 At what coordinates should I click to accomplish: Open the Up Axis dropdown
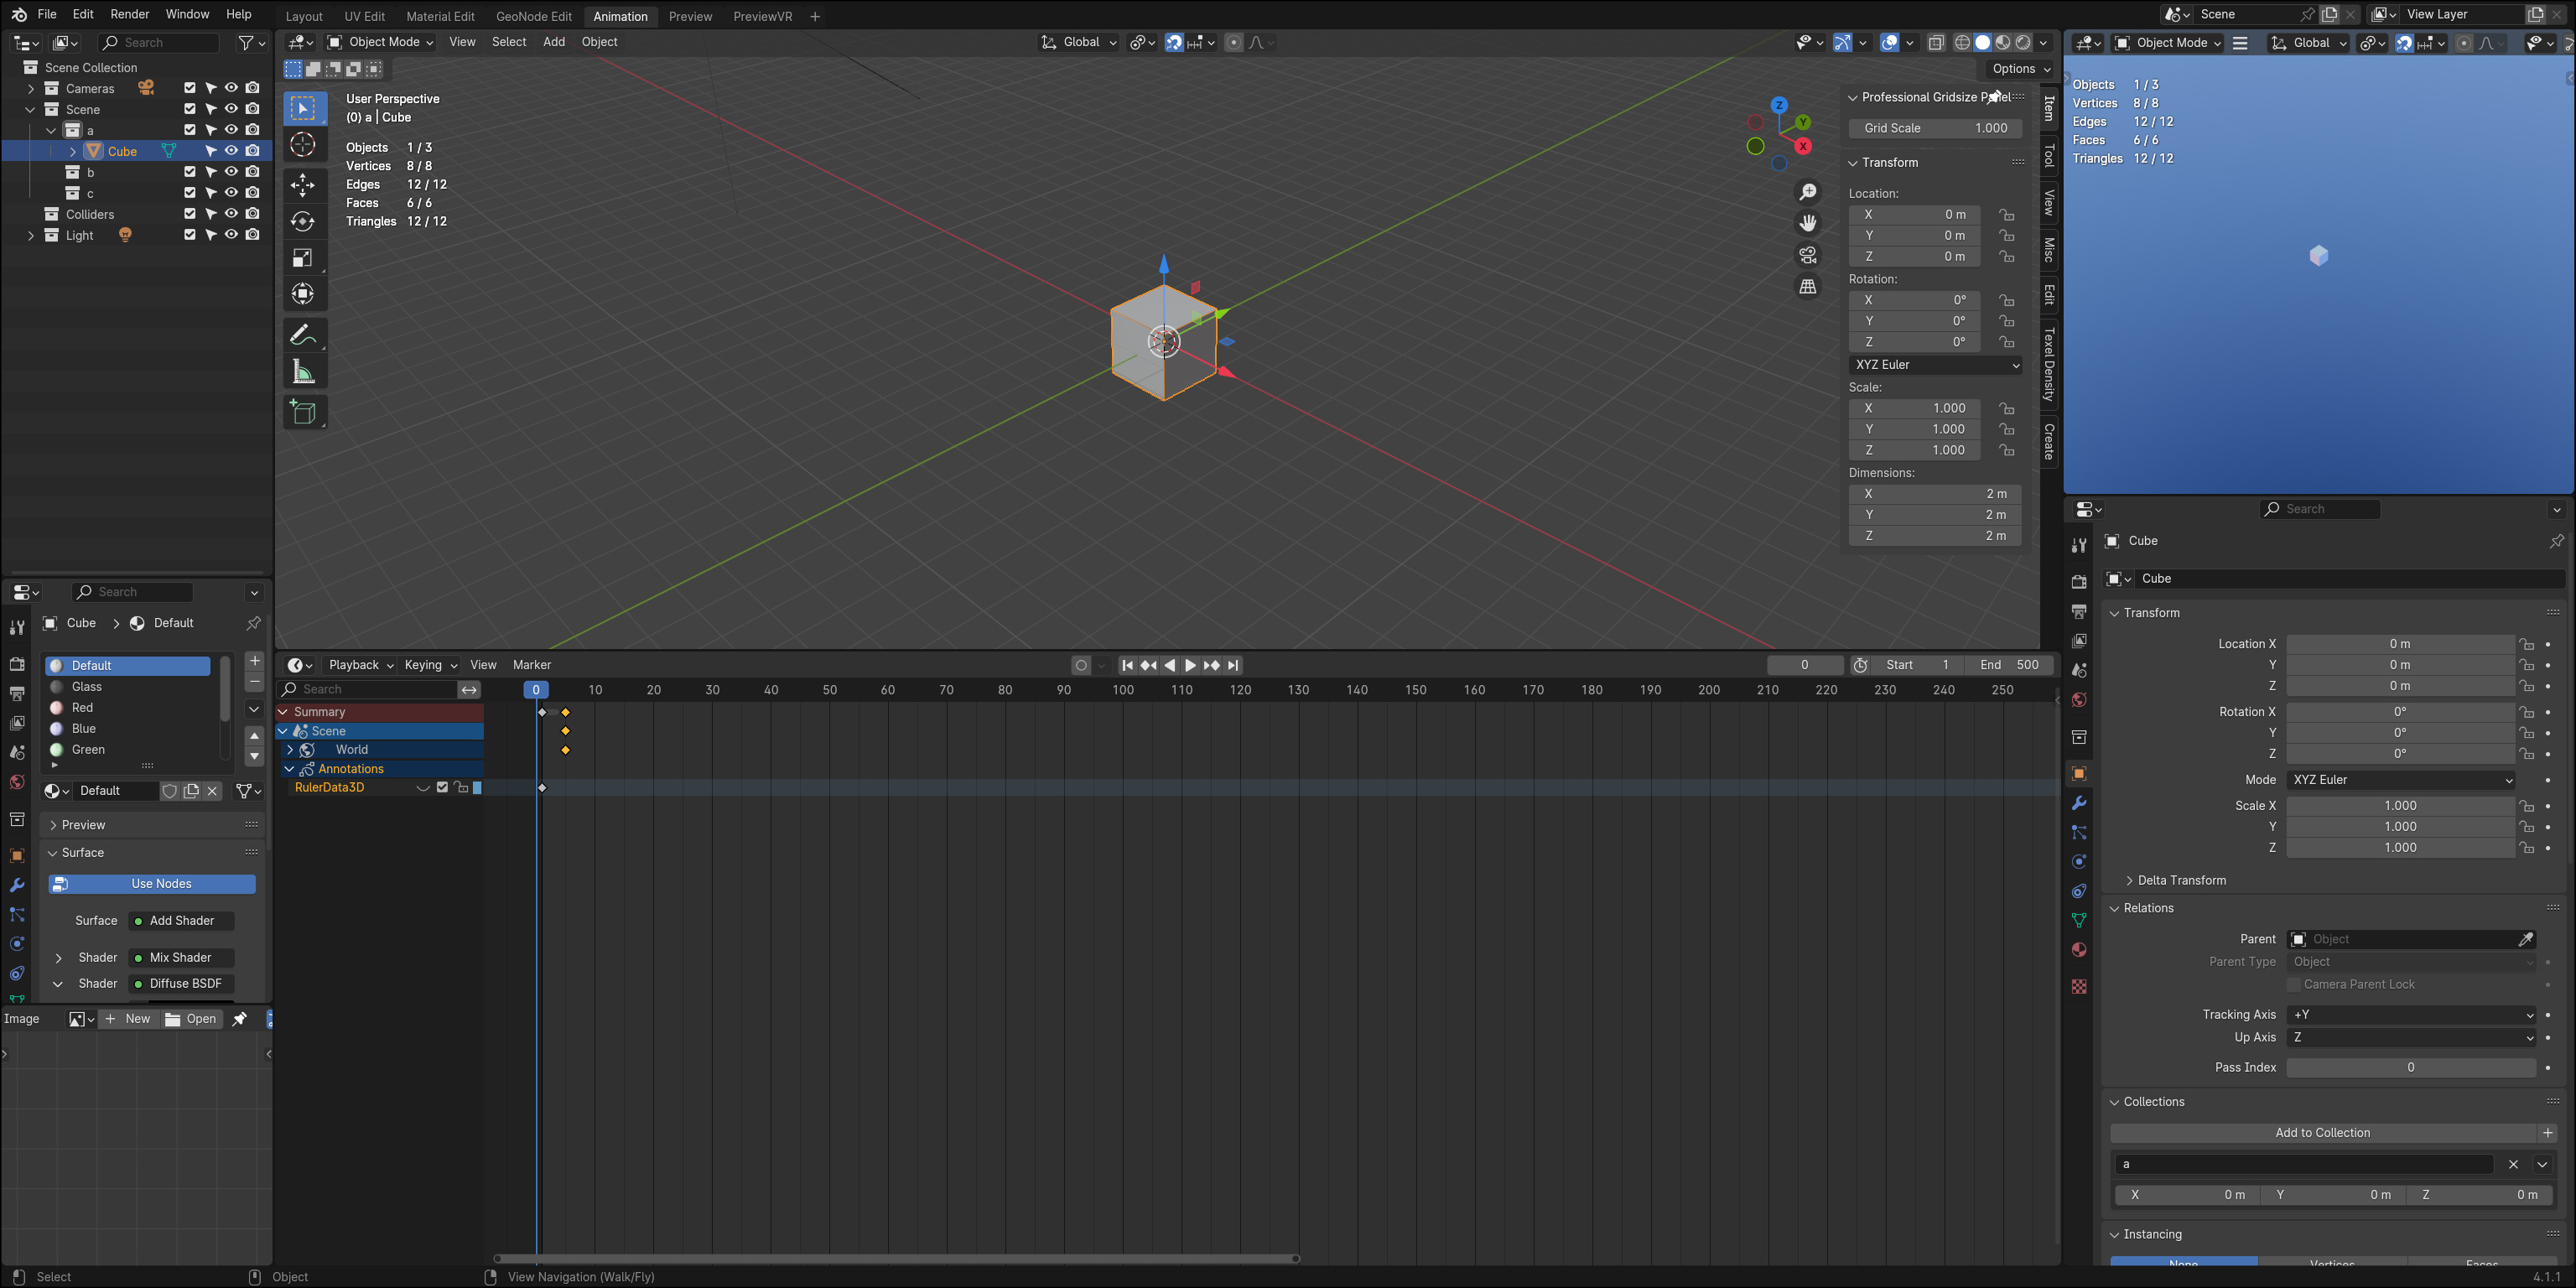(x=2411, y=1038)
